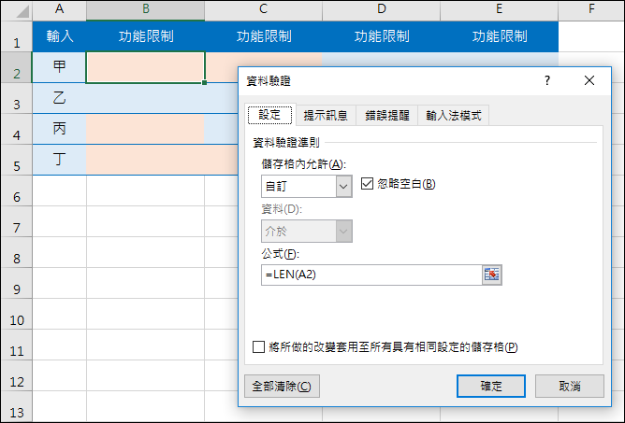Click empty cell B7

click(145, 221)
